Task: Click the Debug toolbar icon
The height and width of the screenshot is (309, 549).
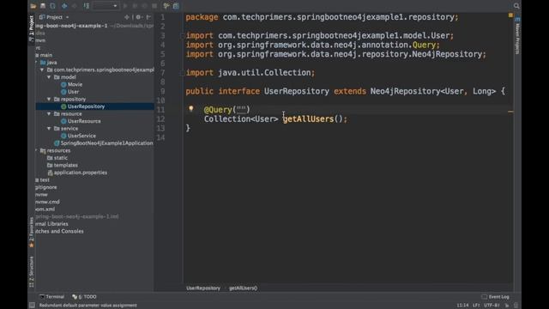Action: (x=135, y=6)
